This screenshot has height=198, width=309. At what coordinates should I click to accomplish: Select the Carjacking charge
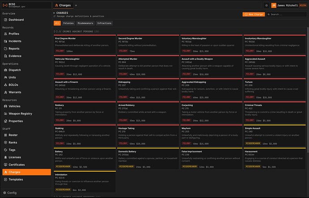click(x=211, y=113)
